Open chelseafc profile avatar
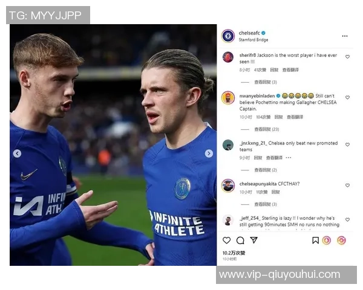 pos(228,36)
